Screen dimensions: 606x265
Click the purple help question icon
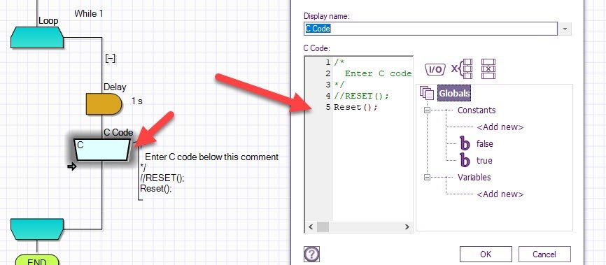[311, 255]
